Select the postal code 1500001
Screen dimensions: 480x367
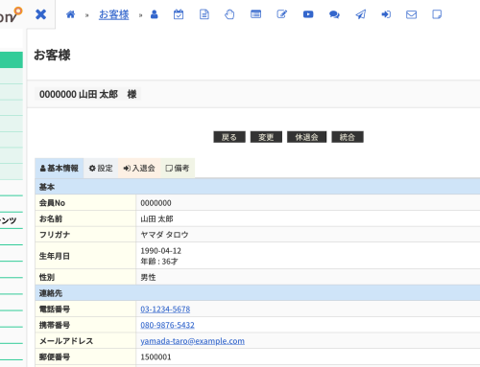156,356
